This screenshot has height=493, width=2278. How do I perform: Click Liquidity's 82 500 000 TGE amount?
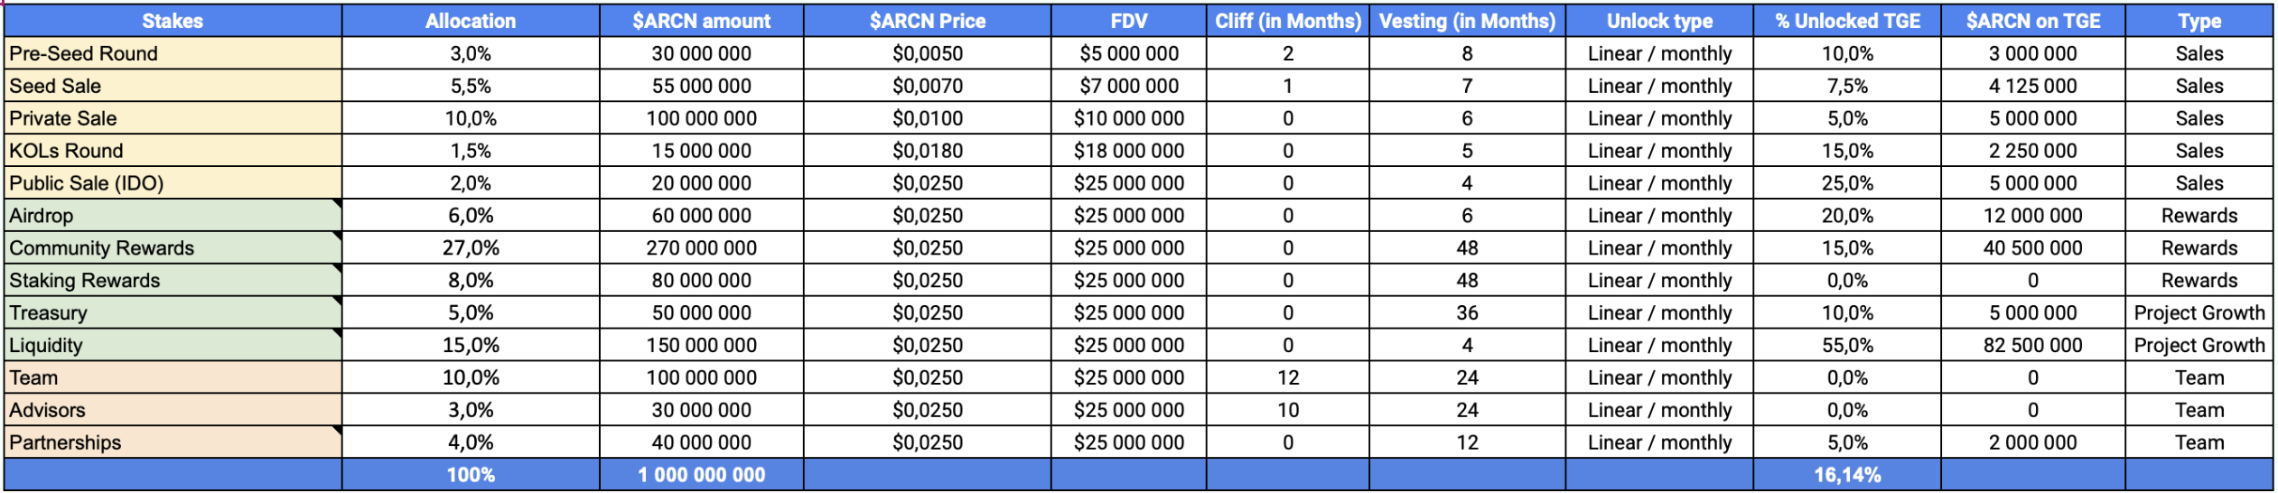(2032, 345)
